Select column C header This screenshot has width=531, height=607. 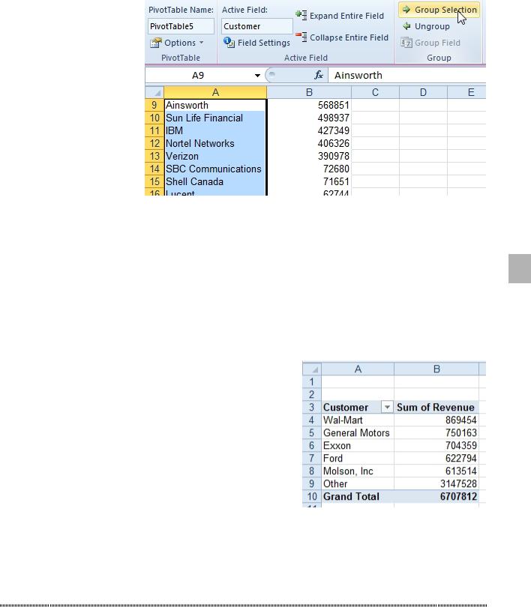[375, 92]
